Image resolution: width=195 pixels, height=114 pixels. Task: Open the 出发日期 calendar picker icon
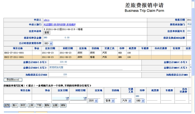(x=67, y=98)
